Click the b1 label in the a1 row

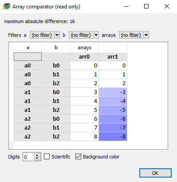[56, 101]
